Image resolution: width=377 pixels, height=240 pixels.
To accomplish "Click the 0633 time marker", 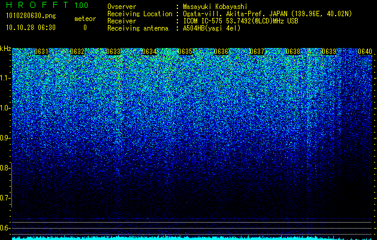I will tap(113, 52).
